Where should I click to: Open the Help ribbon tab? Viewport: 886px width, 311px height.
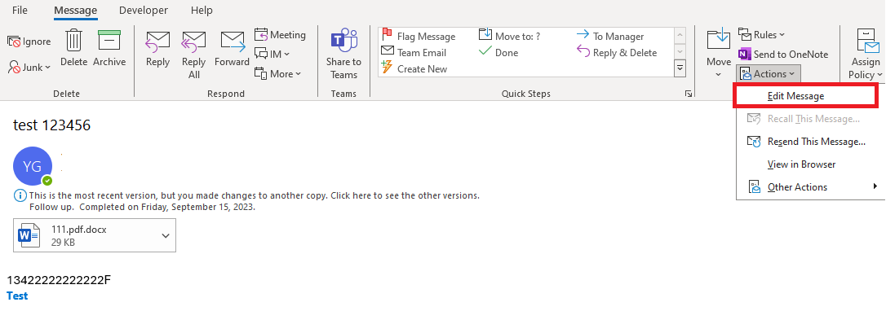[202, 10]
